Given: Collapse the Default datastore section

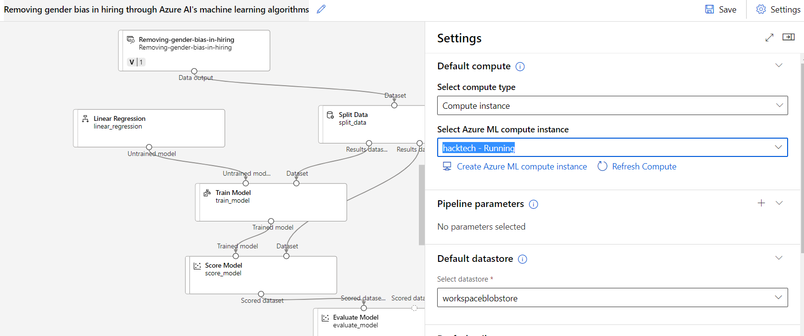Looking at the screenshot, I should tap(779, 258).
